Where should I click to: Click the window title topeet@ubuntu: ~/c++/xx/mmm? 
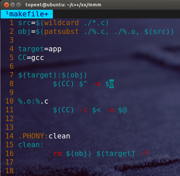63,5
